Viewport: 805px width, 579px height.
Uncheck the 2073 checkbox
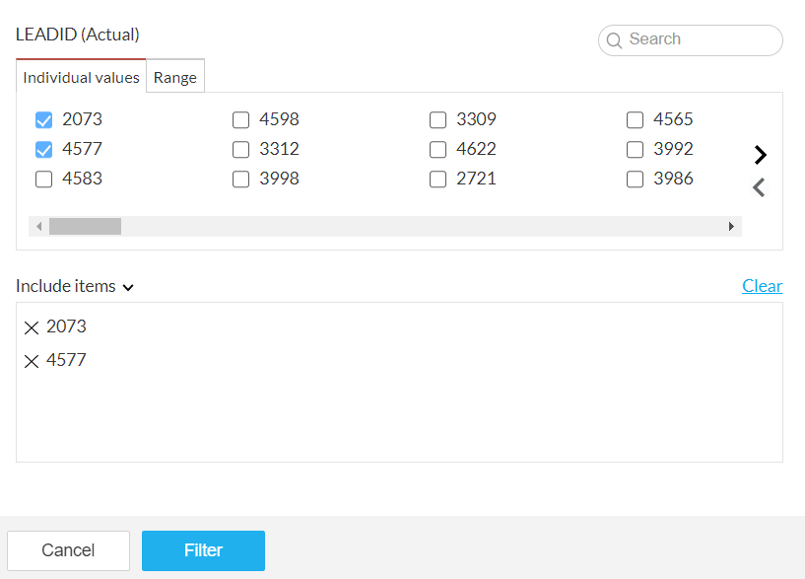[43, 120]
